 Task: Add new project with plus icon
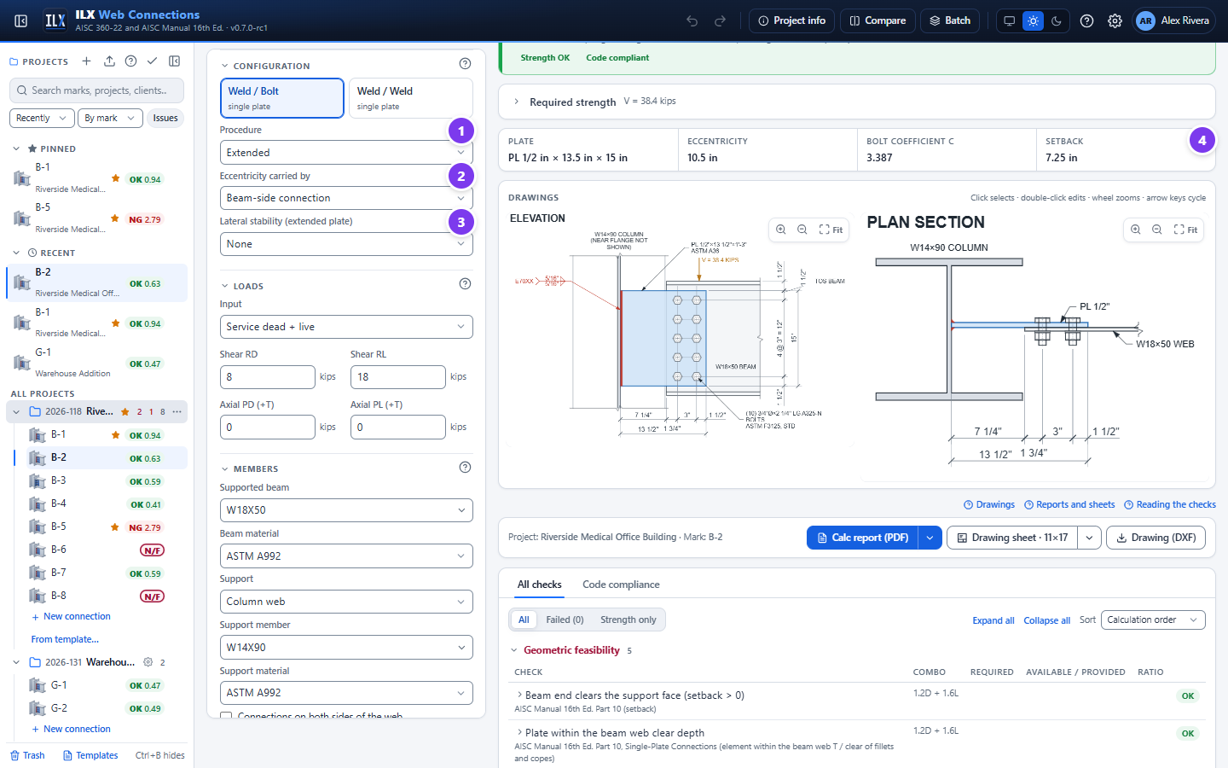pos(86,61)
